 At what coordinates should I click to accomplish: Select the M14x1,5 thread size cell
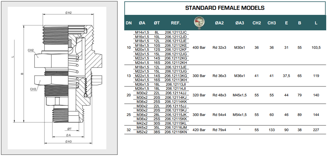click(x=142, y=32)
